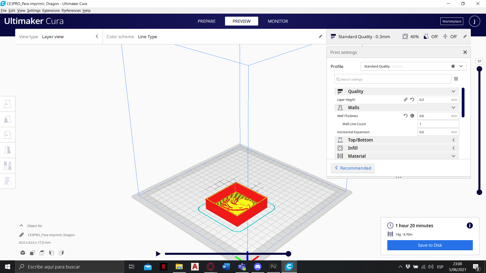Open the Settings menu
This screenshot has height=273, width=486.
point(34,11)
